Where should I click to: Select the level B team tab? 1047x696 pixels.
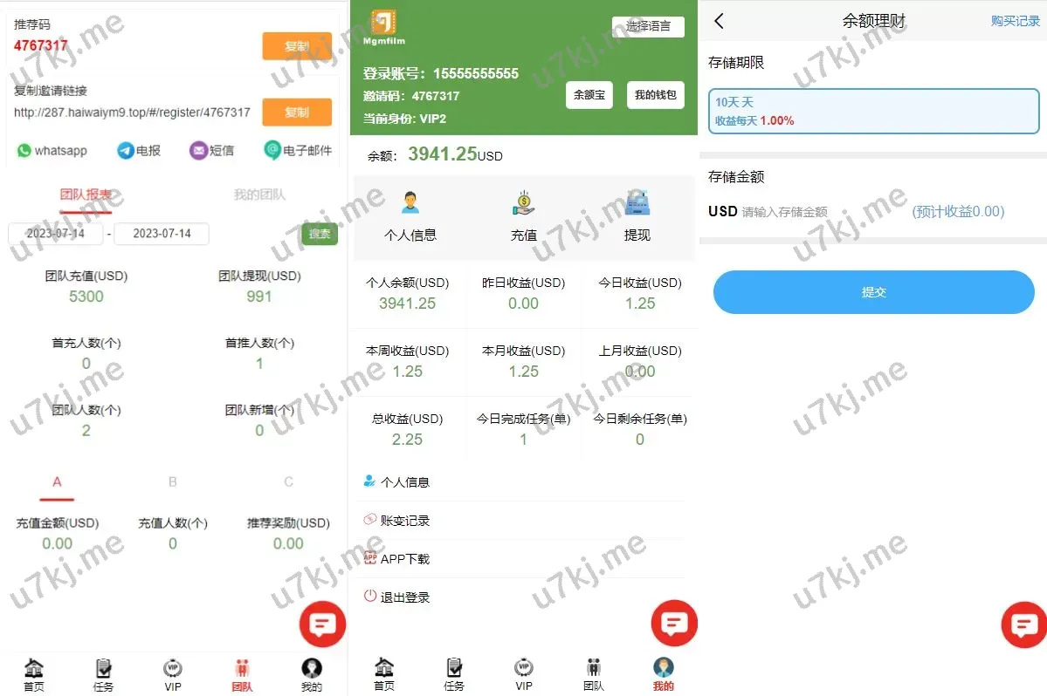tap(173, 482)
